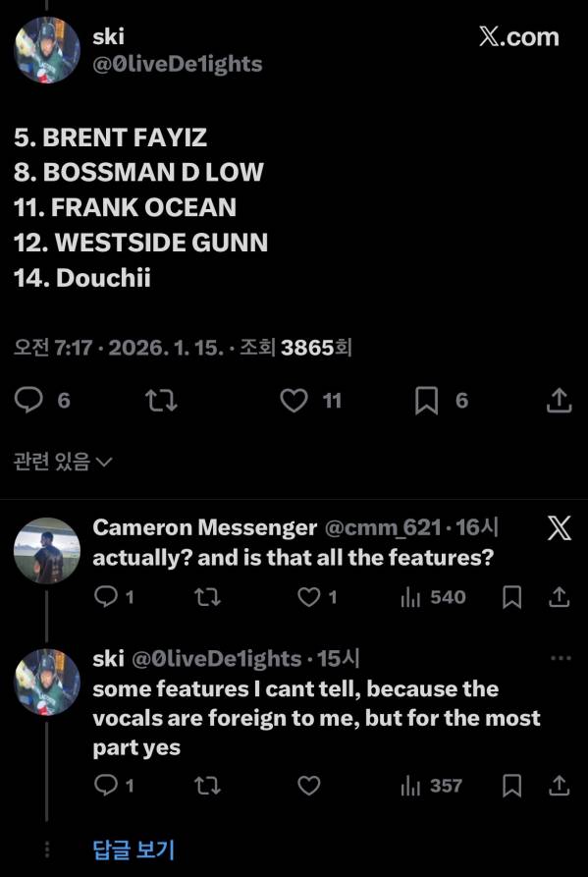The height and width of the screenshot is (877, 588).
Task: Open ski's profile avatar at top
Action: 47,50
